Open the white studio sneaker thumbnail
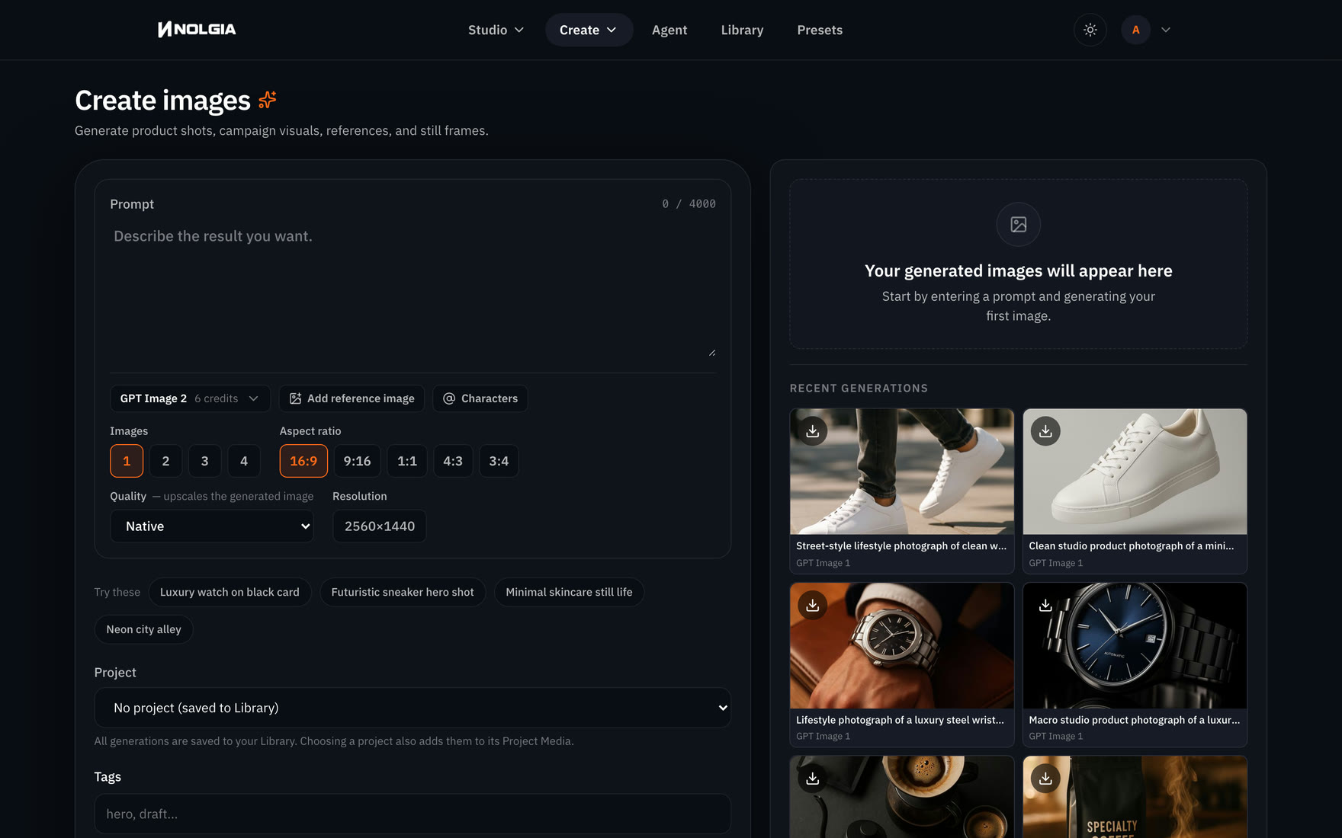 pos(1135,472)
